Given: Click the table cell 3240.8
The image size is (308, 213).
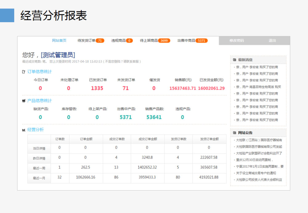Looking at the screenshot, I should click(147, 158).
